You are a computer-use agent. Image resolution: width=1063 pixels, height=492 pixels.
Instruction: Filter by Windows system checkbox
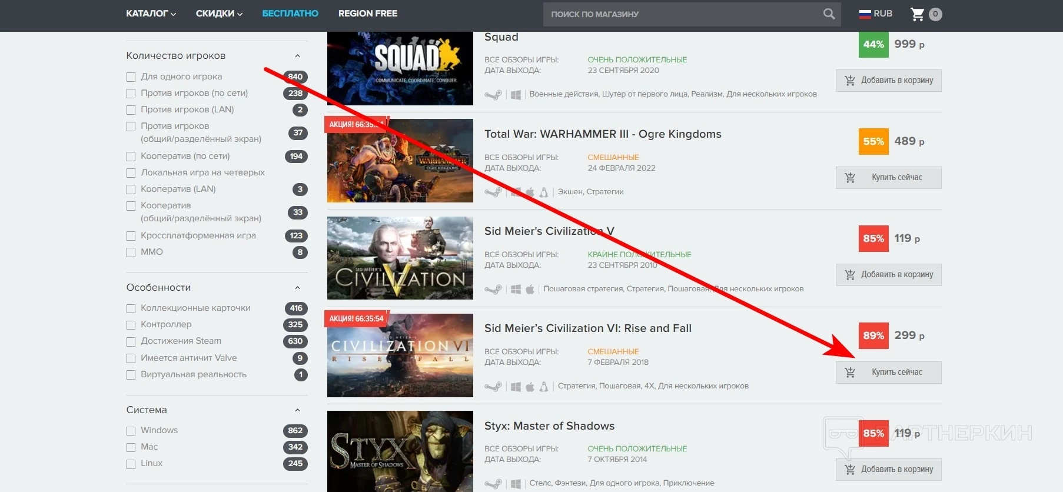[131, 431]
